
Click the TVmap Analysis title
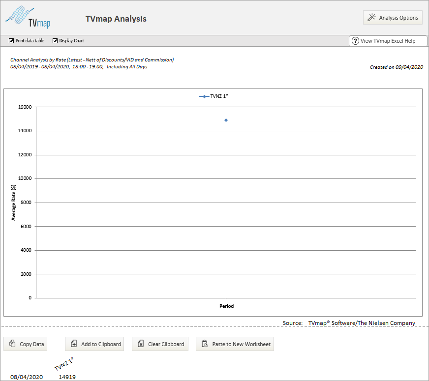pos(116,19)
